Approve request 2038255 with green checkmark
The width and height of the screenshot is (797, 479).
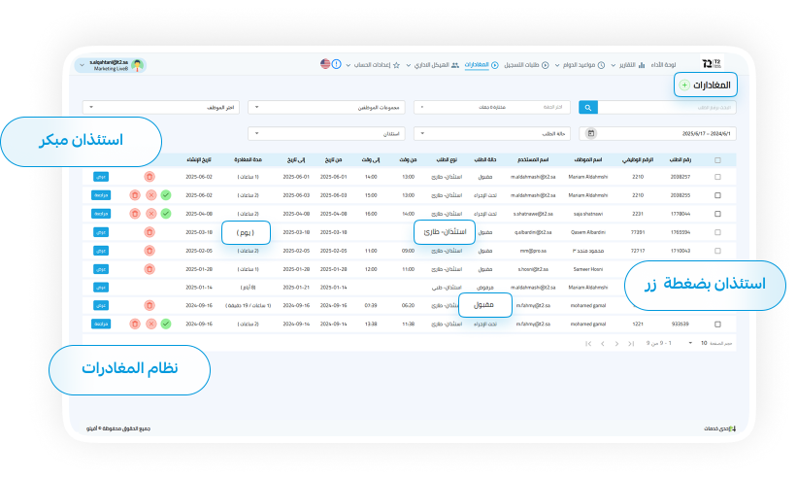(x=166, y=195)
